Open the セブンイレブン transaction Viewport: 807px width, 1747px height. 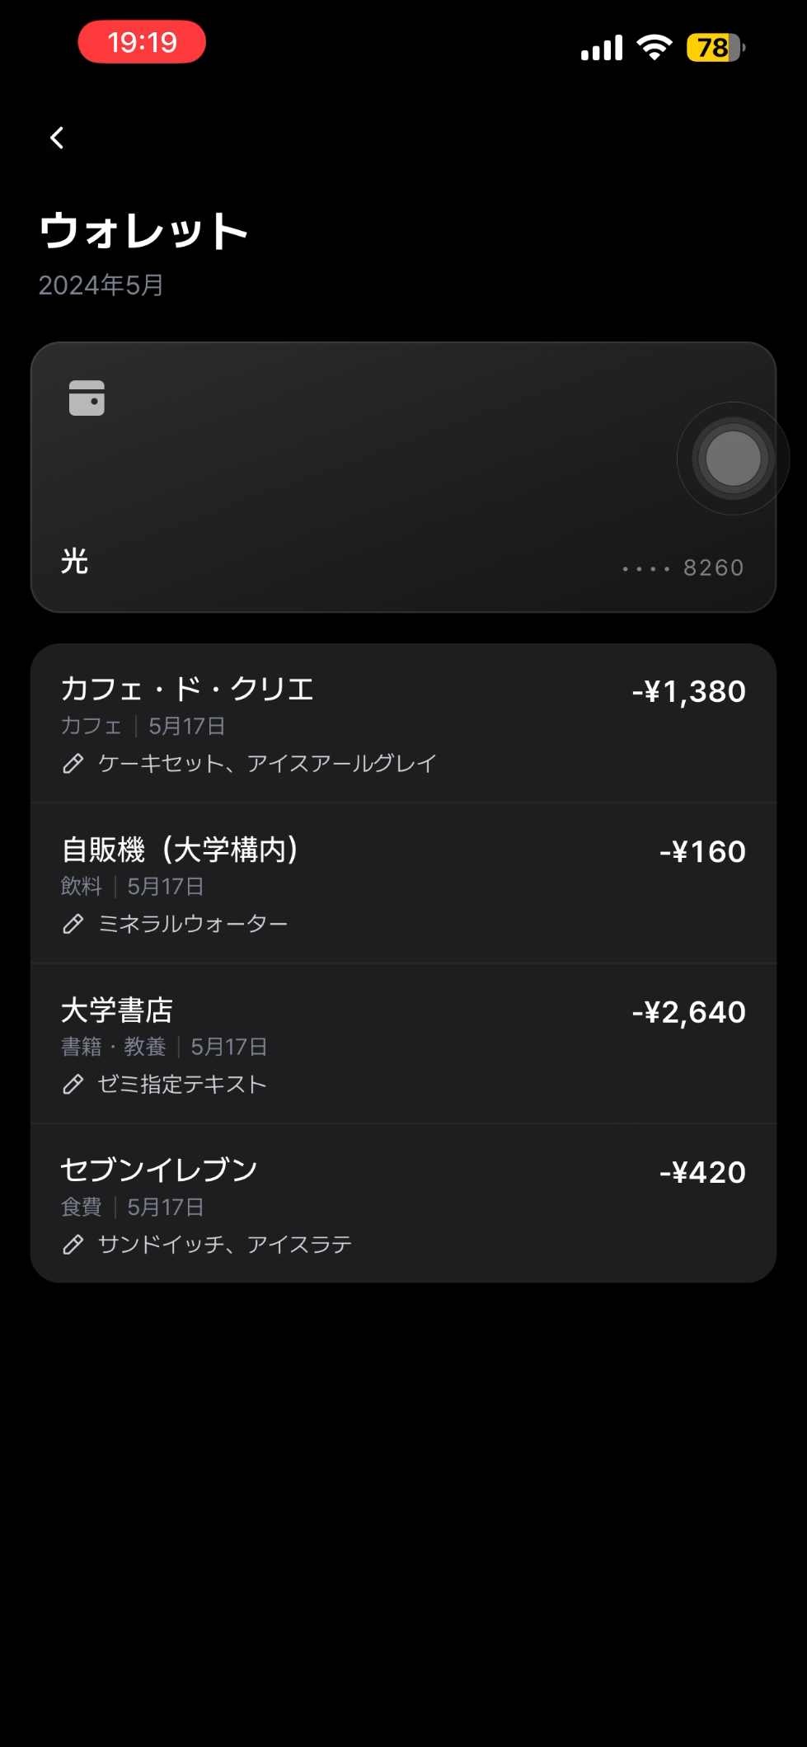[x=404, y=1203]
